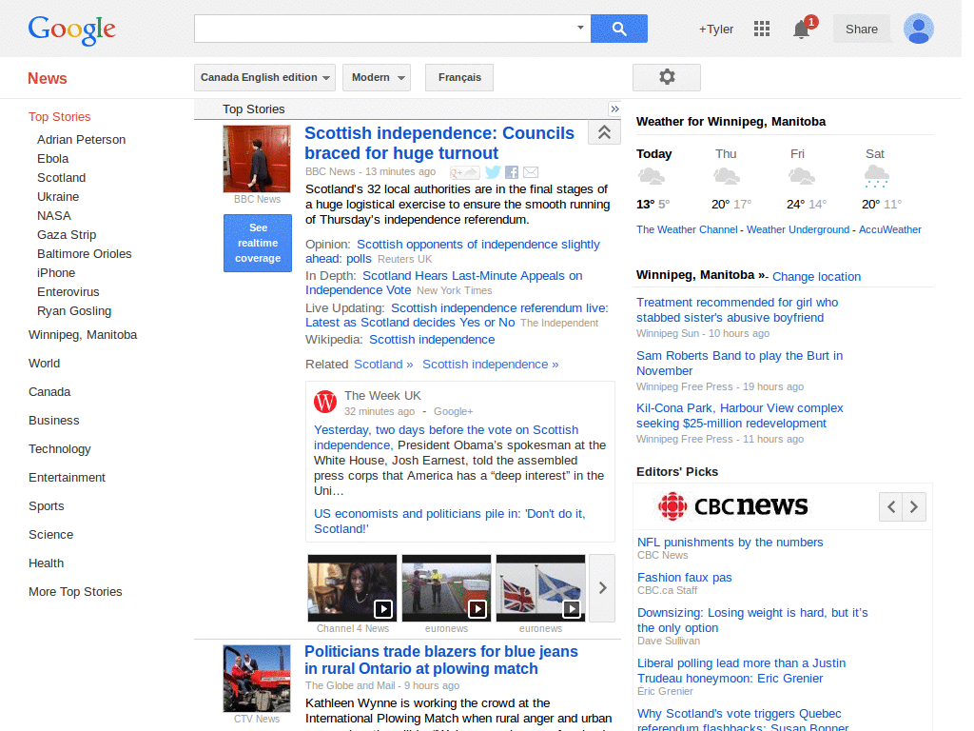Select the Ebola topic
The width and height of the screenshot is (974, 731).
click(x=53, y=159)
